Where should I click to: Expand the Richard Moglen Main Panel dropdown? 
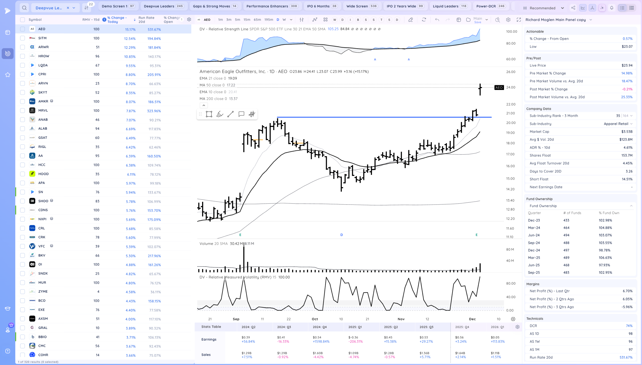click(591, 20)
